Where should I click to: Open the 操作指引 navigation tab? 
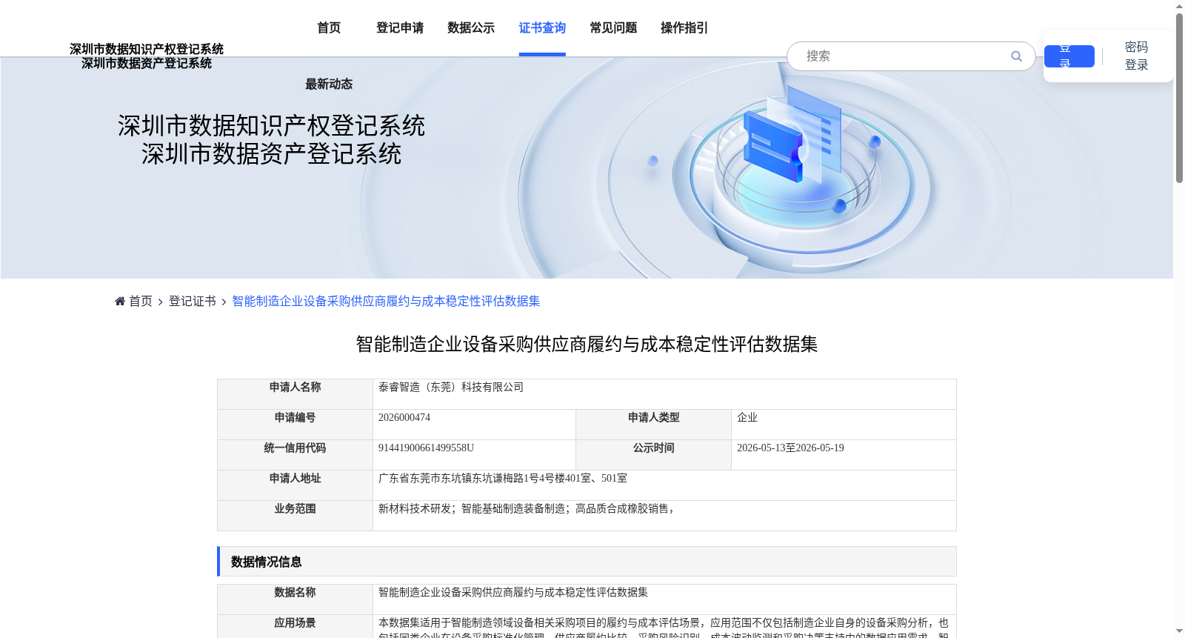tap(684, 28)
